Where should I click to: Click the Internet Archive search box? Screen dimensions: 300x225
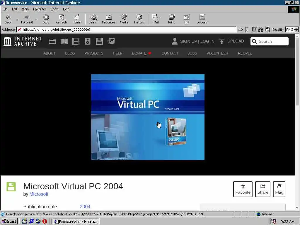pyautogui.click(x=270, y=41)
